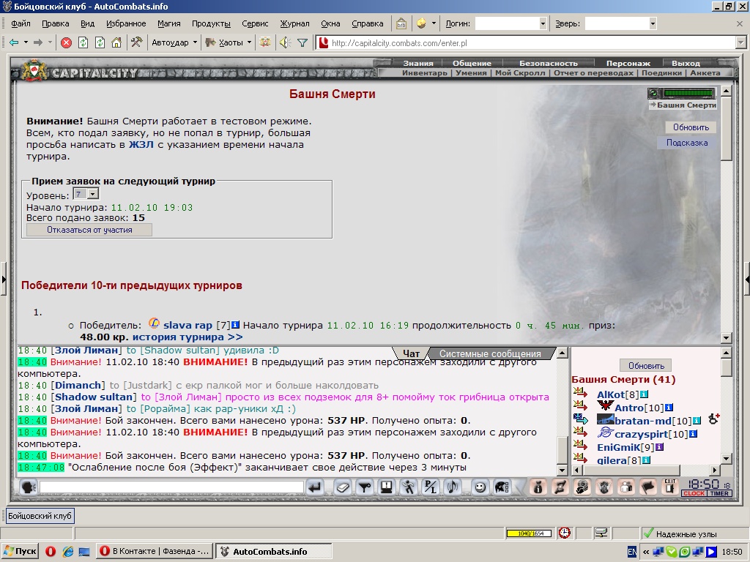Click the money bag info icon
This screenshot has height=562, width=750.
[538, 487]
